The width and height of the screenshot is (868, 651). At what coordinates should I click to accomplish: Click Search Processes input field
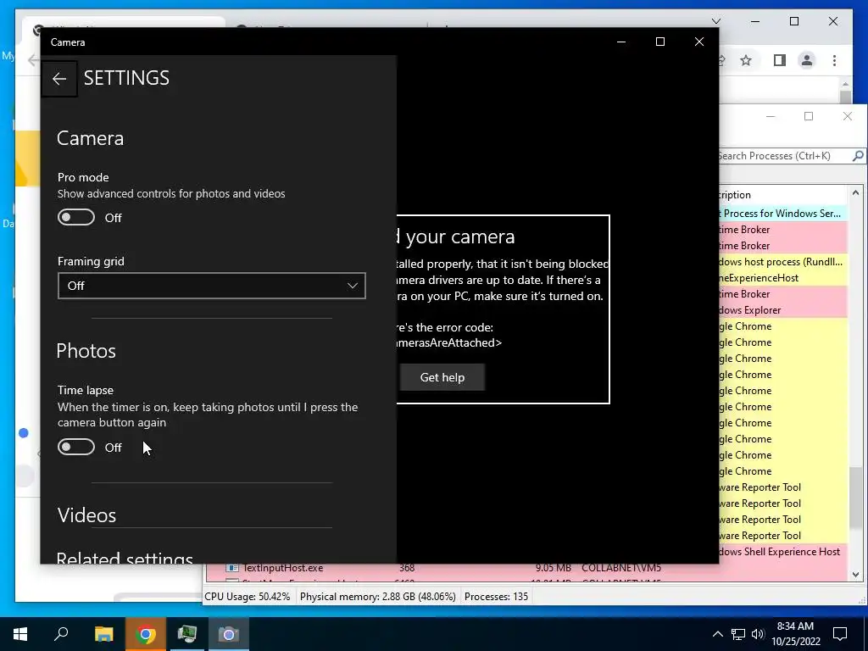coord(785,156)
